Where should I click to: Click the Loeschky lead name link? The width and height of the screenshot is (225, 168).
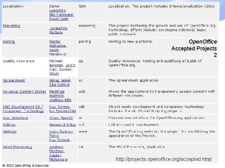[57, 11]
